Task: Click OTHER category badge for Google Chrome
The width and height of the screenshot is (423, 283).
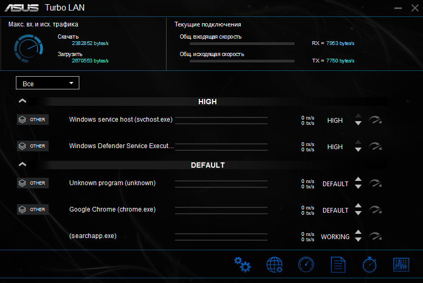Action: 33,209
